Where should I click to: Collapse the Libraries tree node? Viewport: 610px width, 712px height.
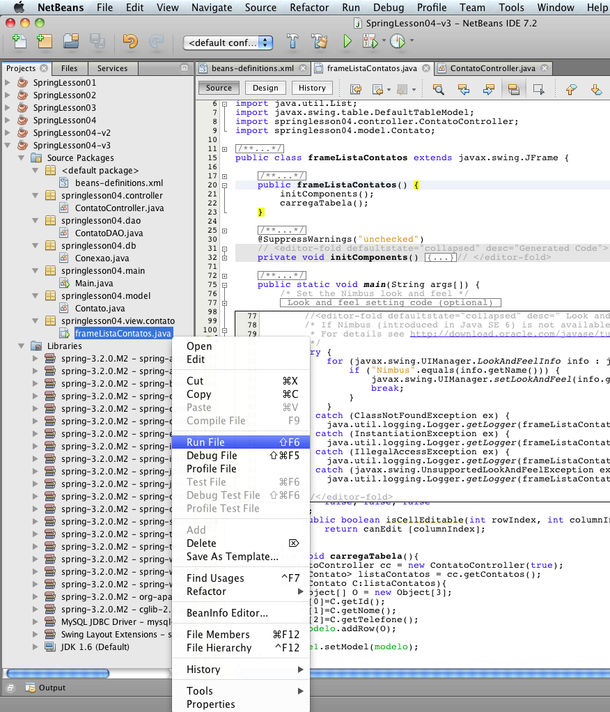(21, 346)
